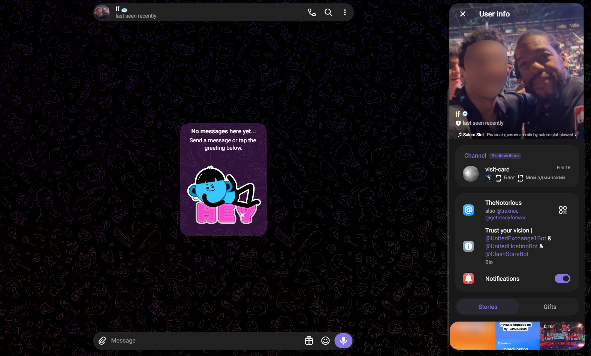Screen dimensions: 591x356
Task: Record a voice message with microphone button
Action: [x=343, y=341]
